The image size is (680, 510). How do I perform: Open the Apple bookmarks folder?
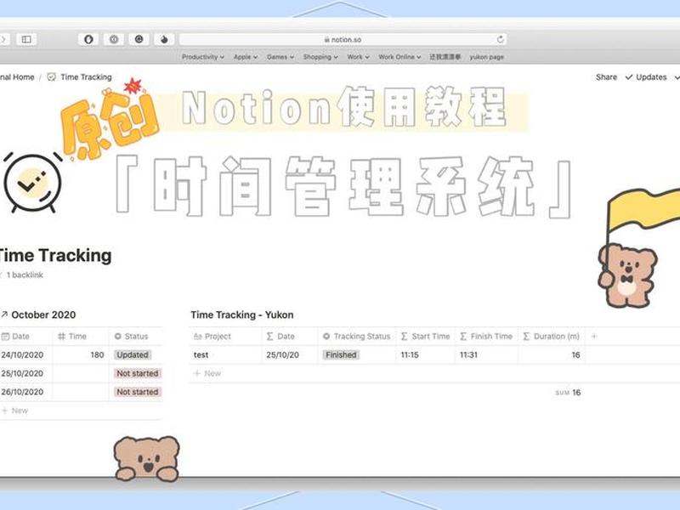[x=246, y=57]
